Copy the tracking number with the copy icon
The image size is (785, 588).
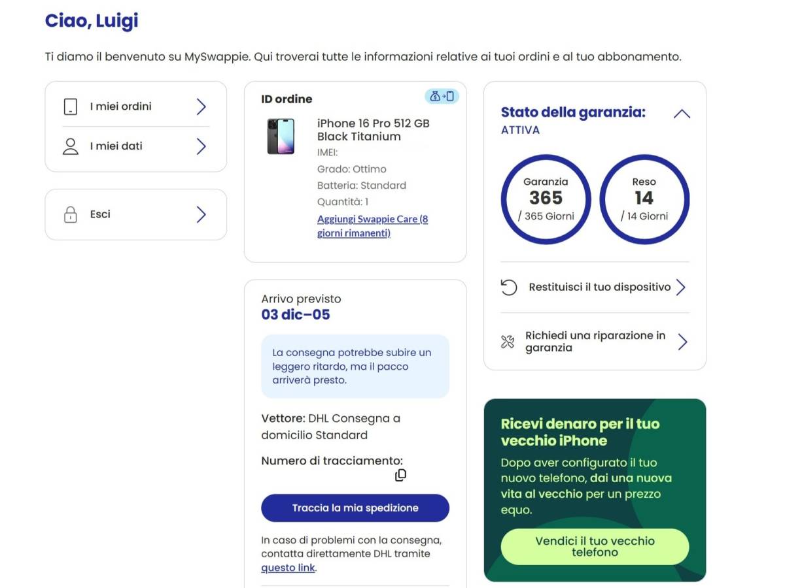click(400, 476)
